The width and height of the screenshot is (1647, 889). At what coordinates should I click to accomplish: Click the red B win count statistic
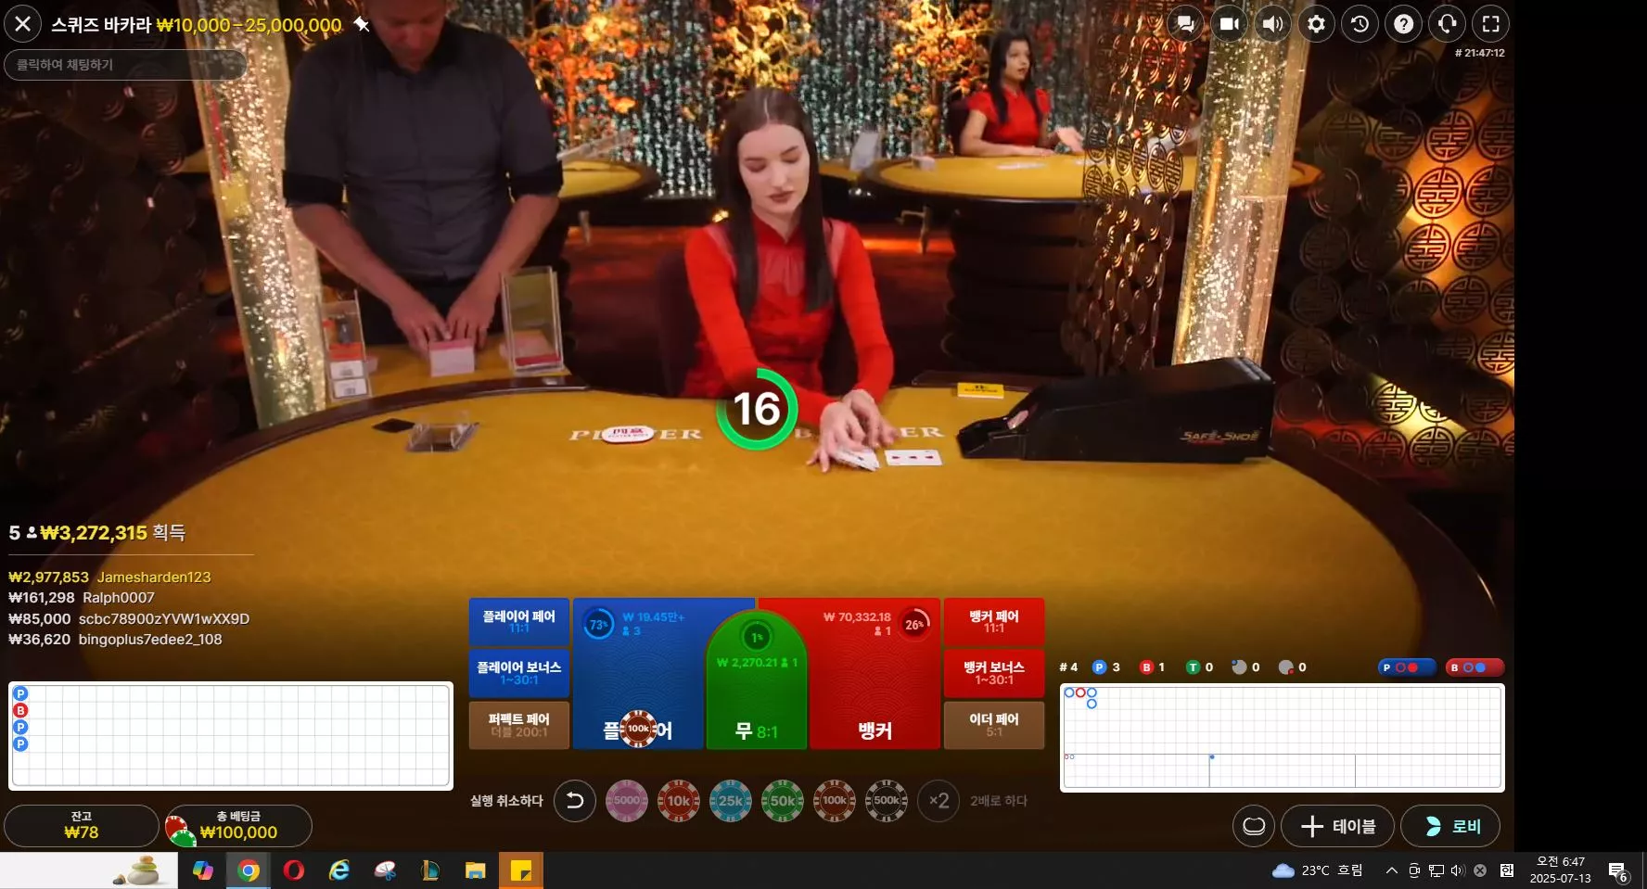click(x=1153, y=667)
